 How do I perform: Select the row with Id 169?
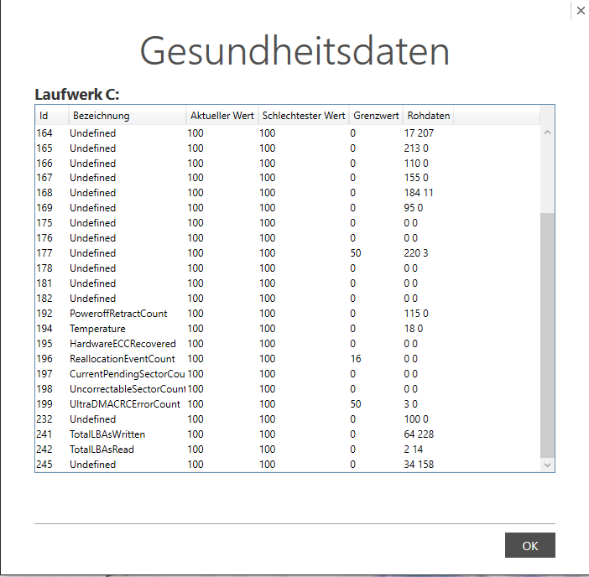click(287, 208)
